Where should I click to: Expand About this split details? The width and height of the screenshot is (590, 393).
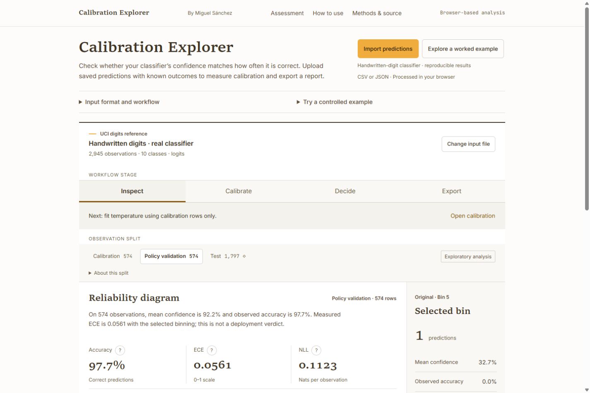(x=108, y=273)
